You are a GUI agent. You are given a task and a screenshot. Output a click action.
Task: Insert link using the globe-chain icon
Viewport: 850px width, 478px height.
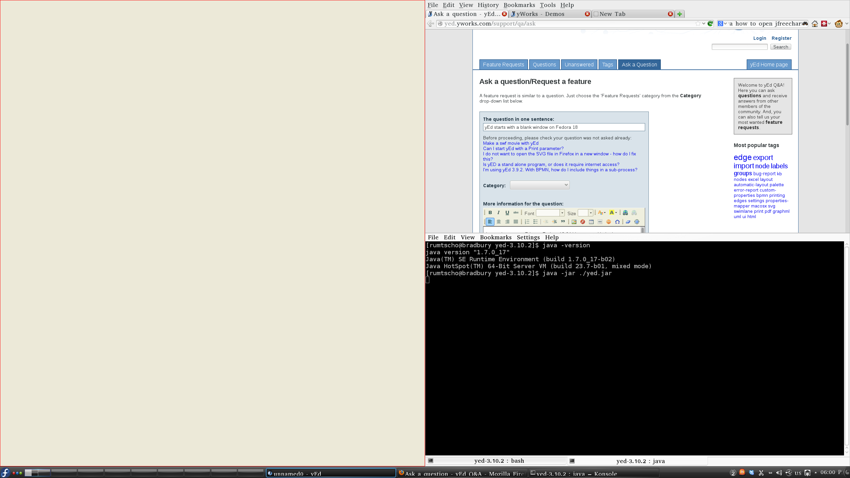[626, 213]
